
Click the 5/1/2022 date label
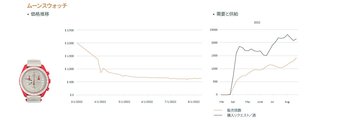[124, 102]
